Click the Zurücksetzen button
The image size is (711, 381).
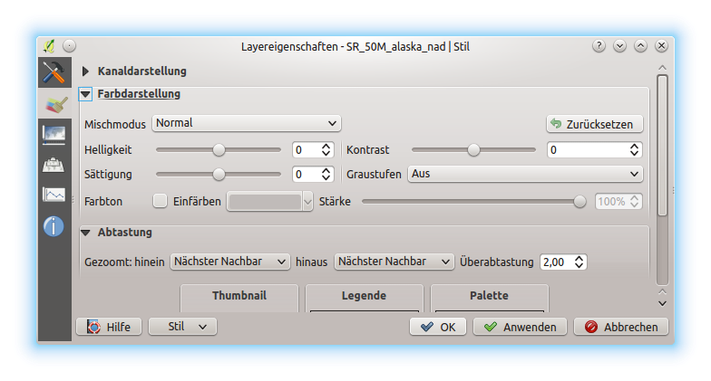point(594,124)
